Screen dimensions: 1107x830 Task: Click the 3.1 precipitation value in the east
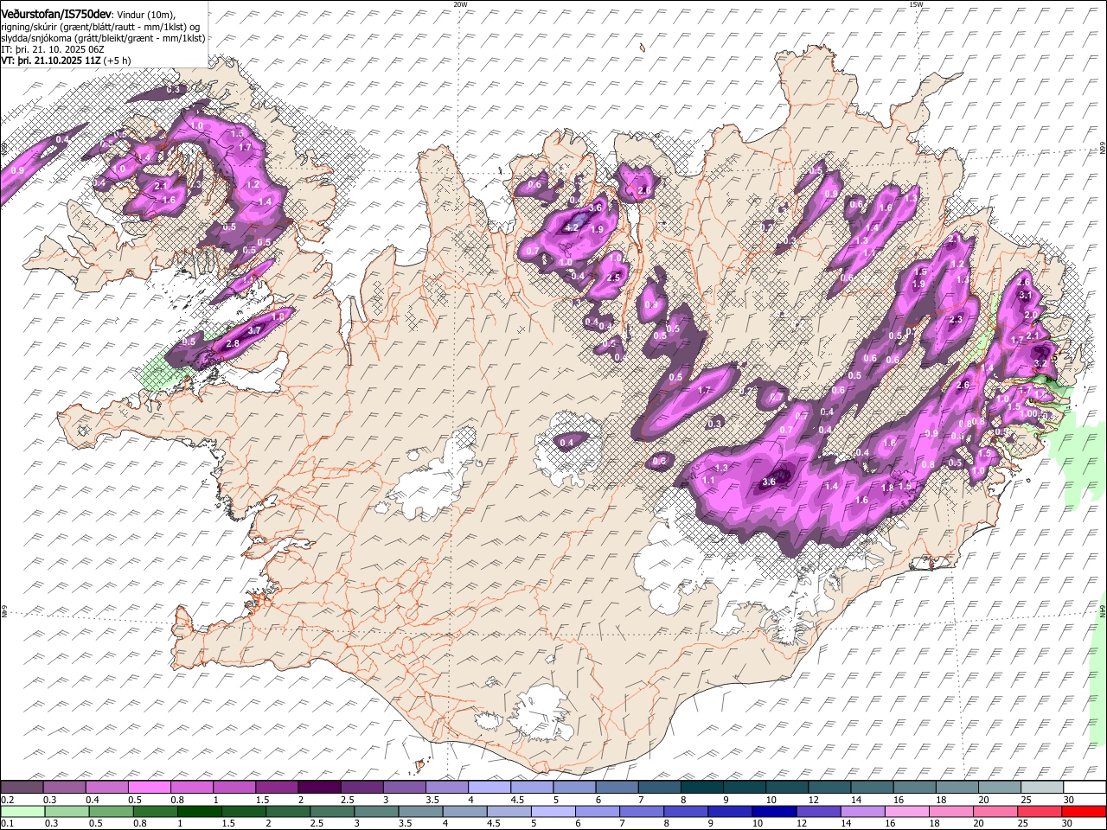tap(1026, 296)
